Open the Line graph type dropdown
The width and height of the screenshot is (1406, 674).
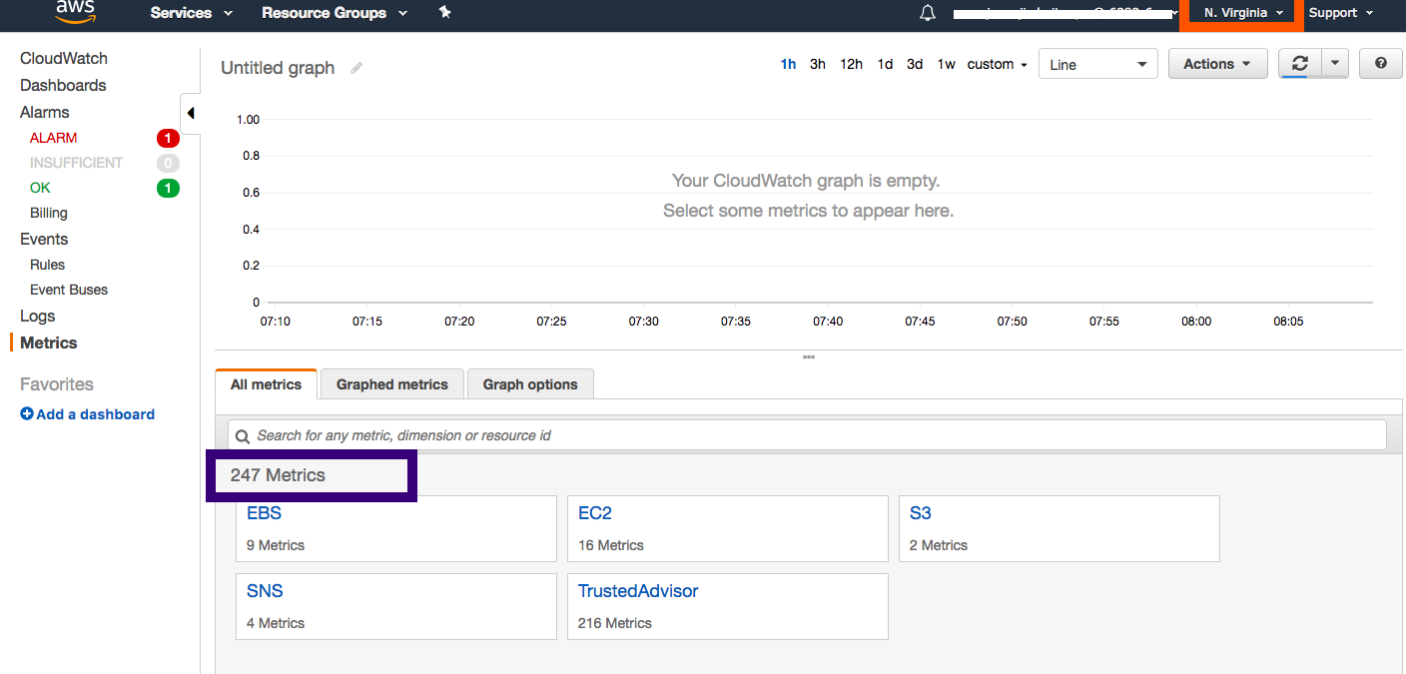point(1098,64)
